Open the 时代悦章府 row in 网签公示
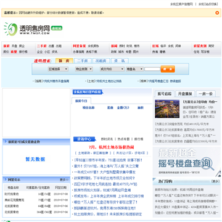 click(12, 194)
